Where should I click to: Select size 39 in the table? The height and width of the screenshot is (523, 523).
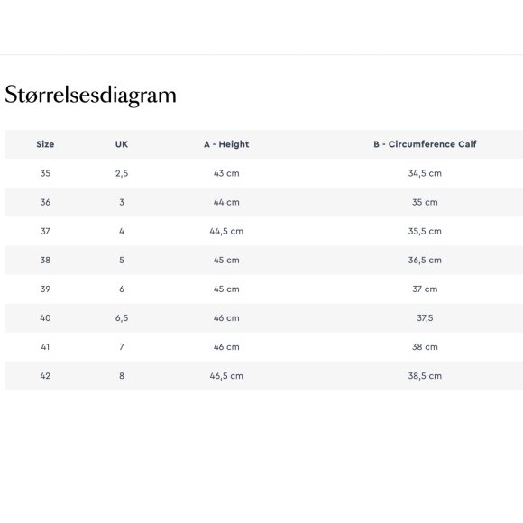45,289
